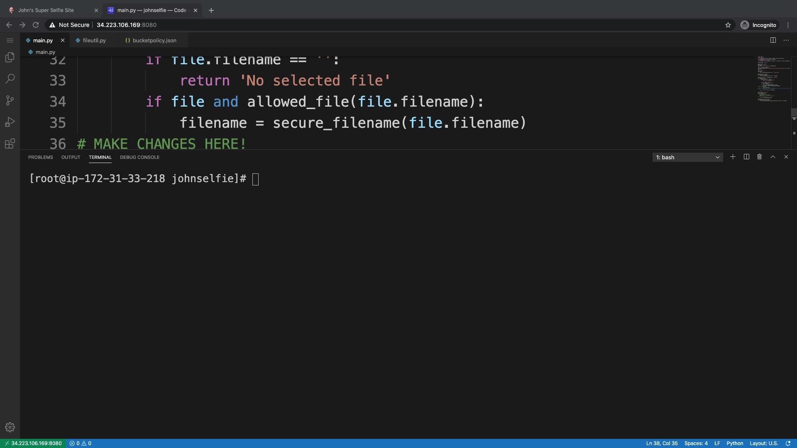Toggle the hamburger application menu

coord(10,40)
